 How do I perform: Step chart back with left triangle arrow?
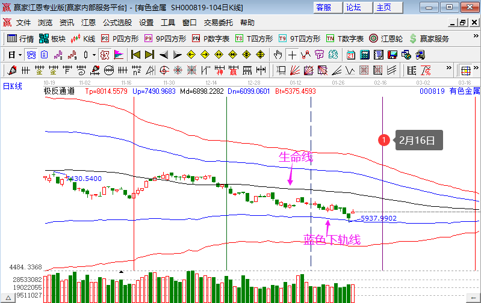[x=164, y=55]
